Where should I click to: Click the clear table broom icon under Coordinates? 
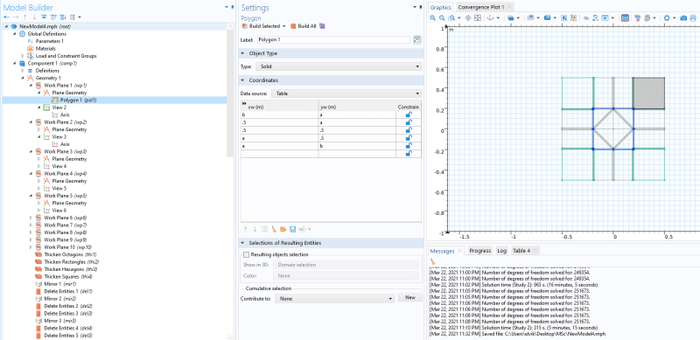(x=274, y=229)
